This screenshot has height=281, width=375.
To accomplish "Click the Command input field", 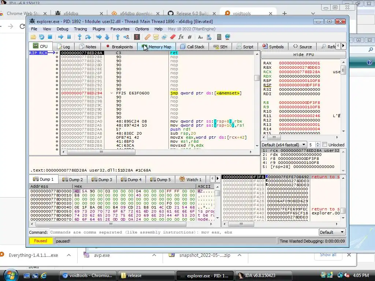I will pyautogui.click(x=183, y=232).
